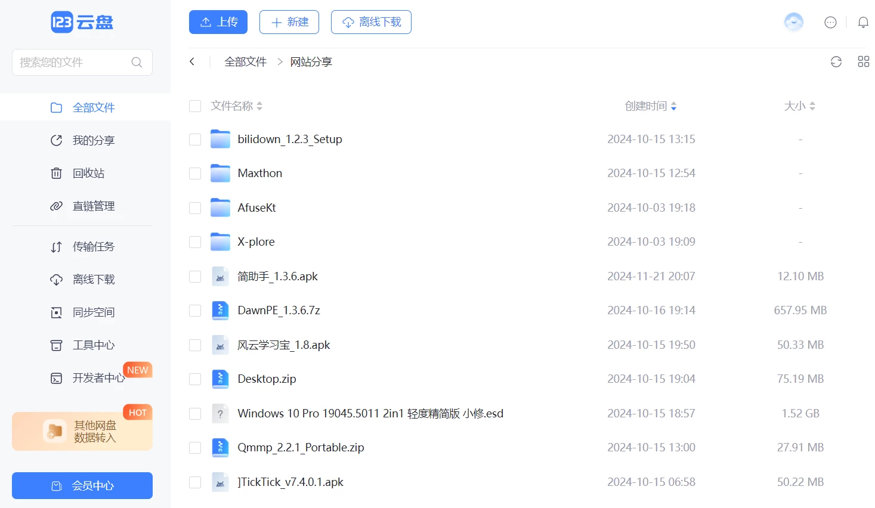875x508 pixels.
Task: Open the user avatar menu
Action: (793, 22)
